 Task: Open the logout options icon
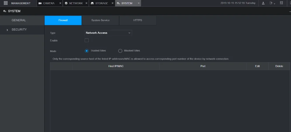[x=272, y=3]
